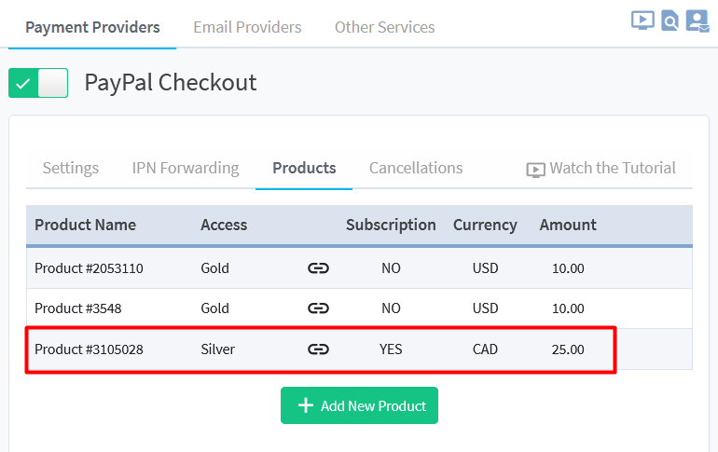
Task: Open the Cancellations tab
Action: (416, 168)
